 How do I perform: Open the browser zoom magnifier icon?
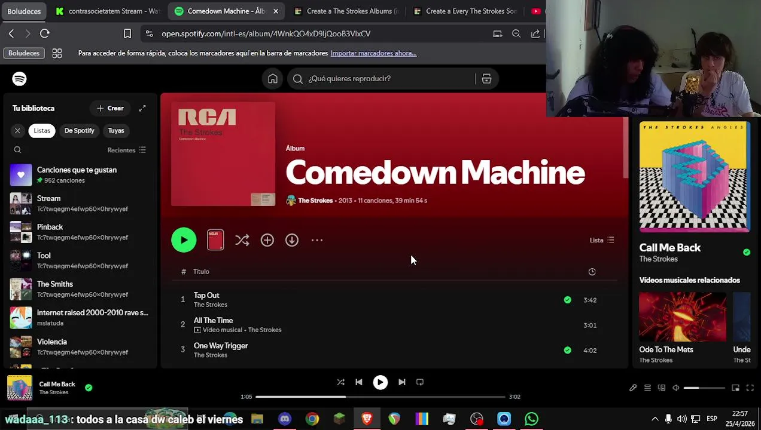[x=516, y=33]
